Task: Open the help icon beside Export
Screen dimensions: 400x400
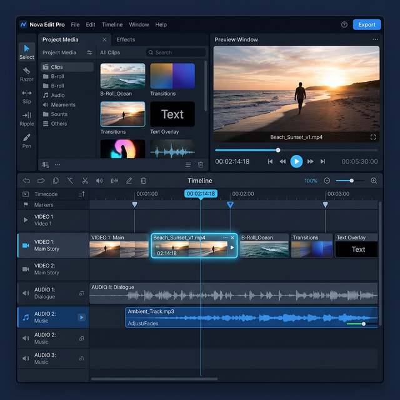Action: (344, 25)
